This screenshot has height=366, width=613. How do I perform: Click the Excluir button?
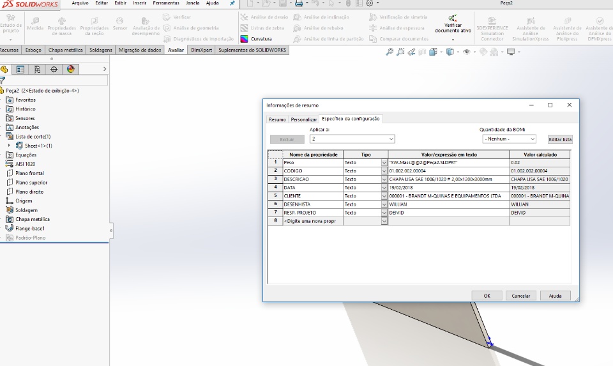click(x=287, y=139)
